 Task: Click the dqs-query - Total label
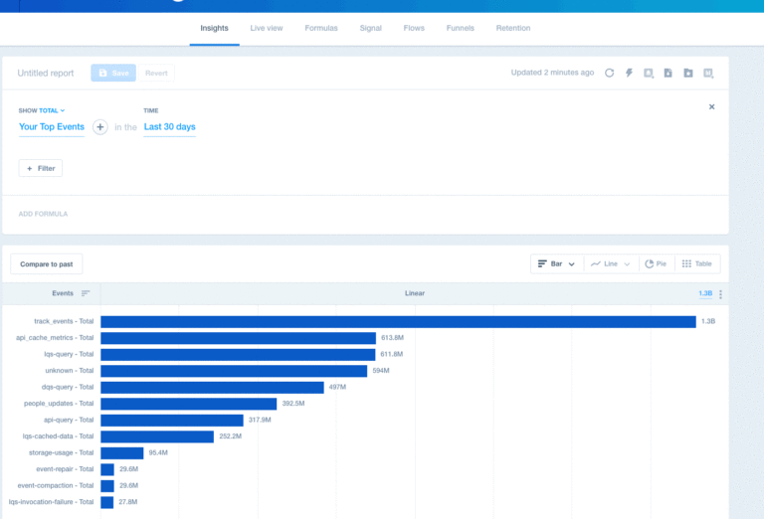pyautogui.click(x=68, y=387)
